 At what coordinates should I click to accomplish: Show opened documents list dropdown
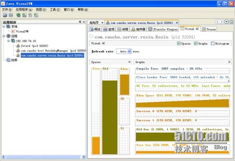point(227,22)
